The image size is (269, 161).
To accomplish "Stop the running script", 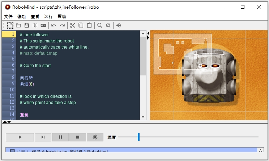I will tap(78, 137).
